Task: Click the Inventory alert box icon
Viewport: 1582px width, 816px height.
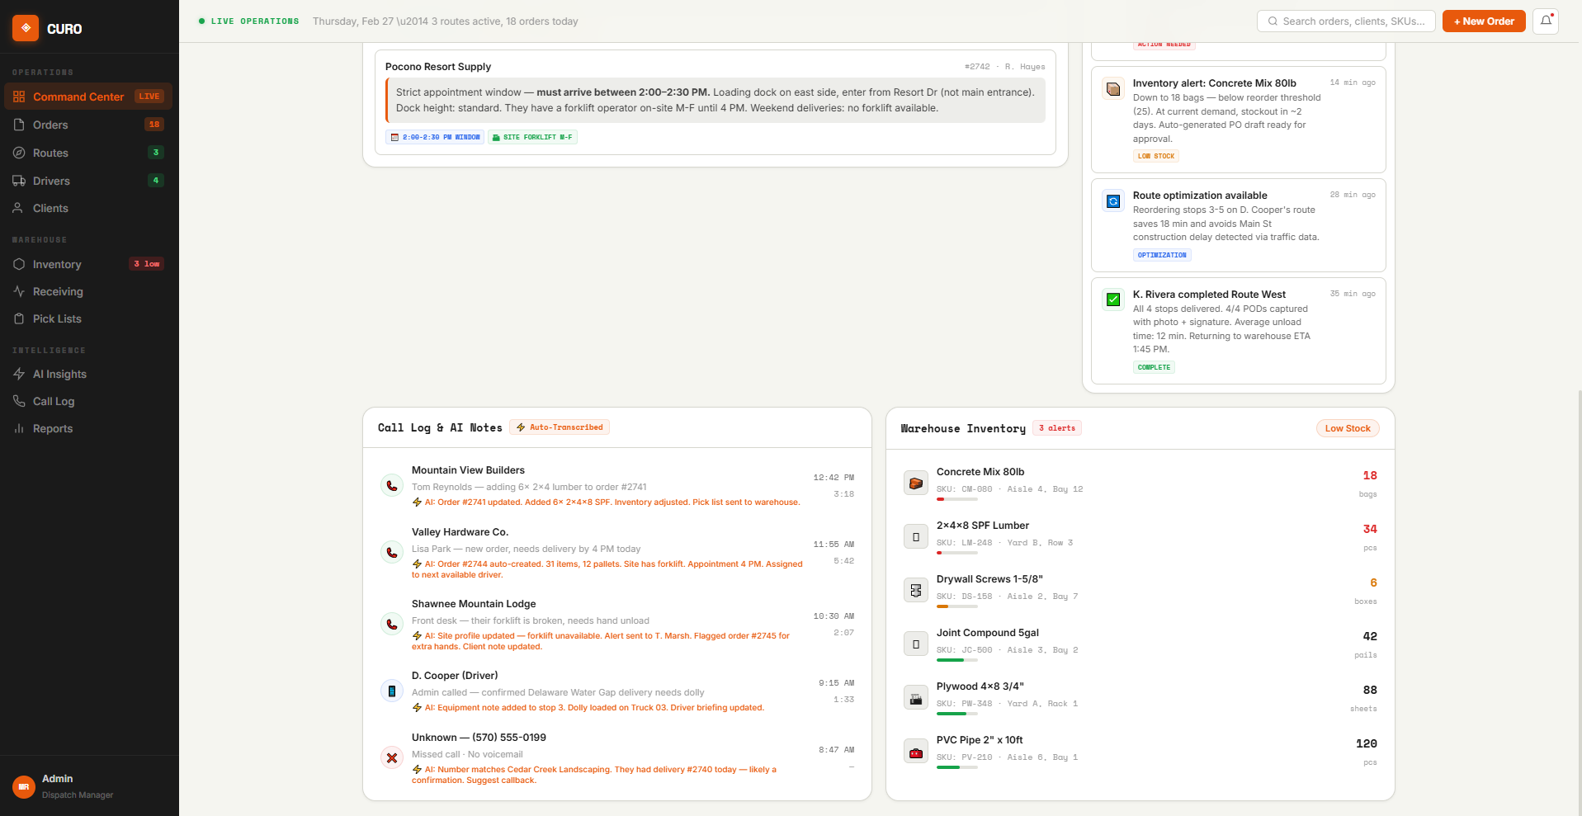Action: point(1113,89)
